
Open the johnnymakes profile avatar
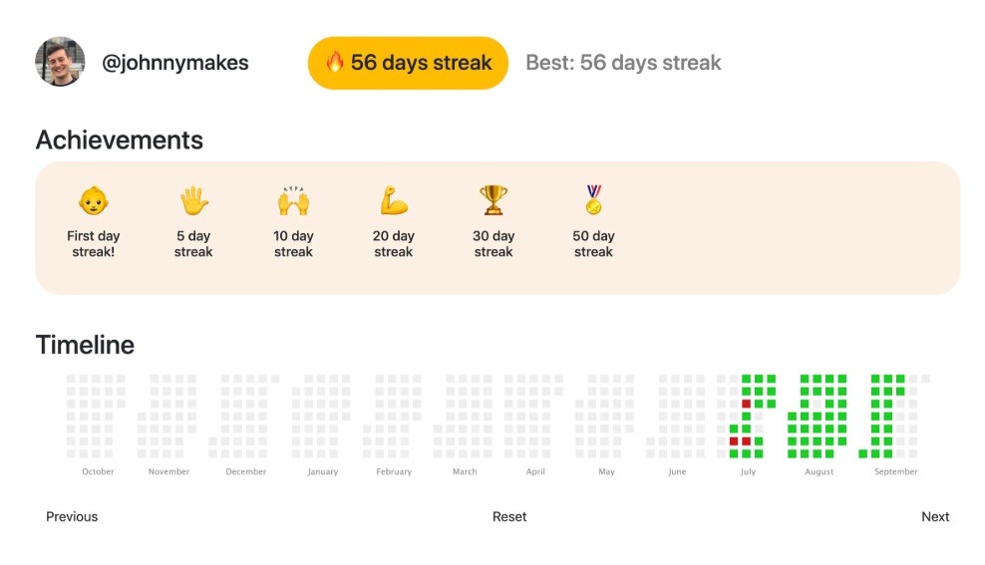(60, 63)
